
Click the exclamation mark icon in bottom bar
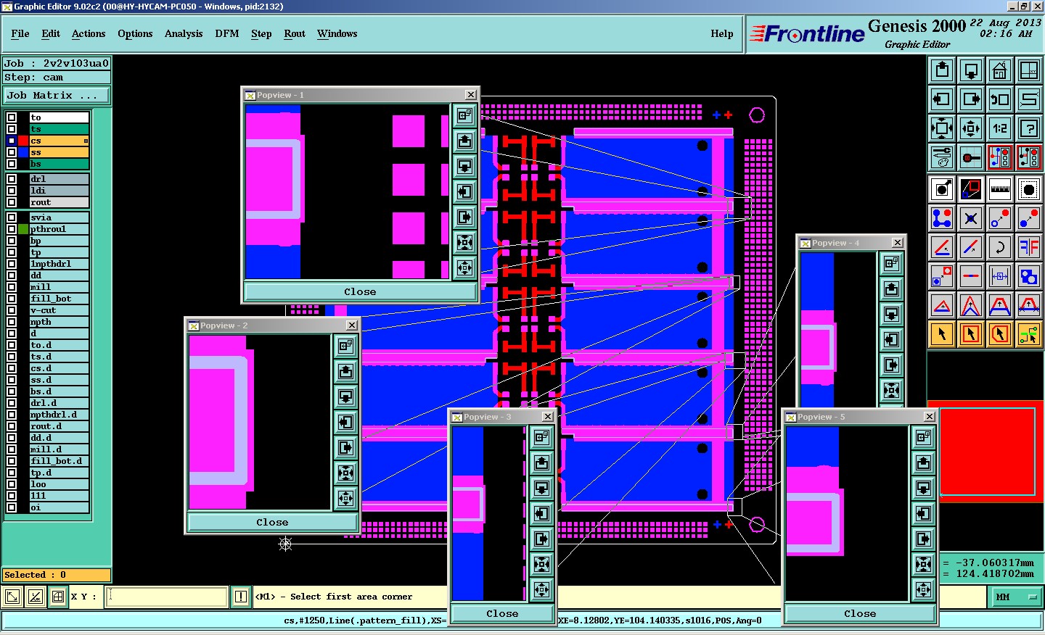click(x=241, y=597)
